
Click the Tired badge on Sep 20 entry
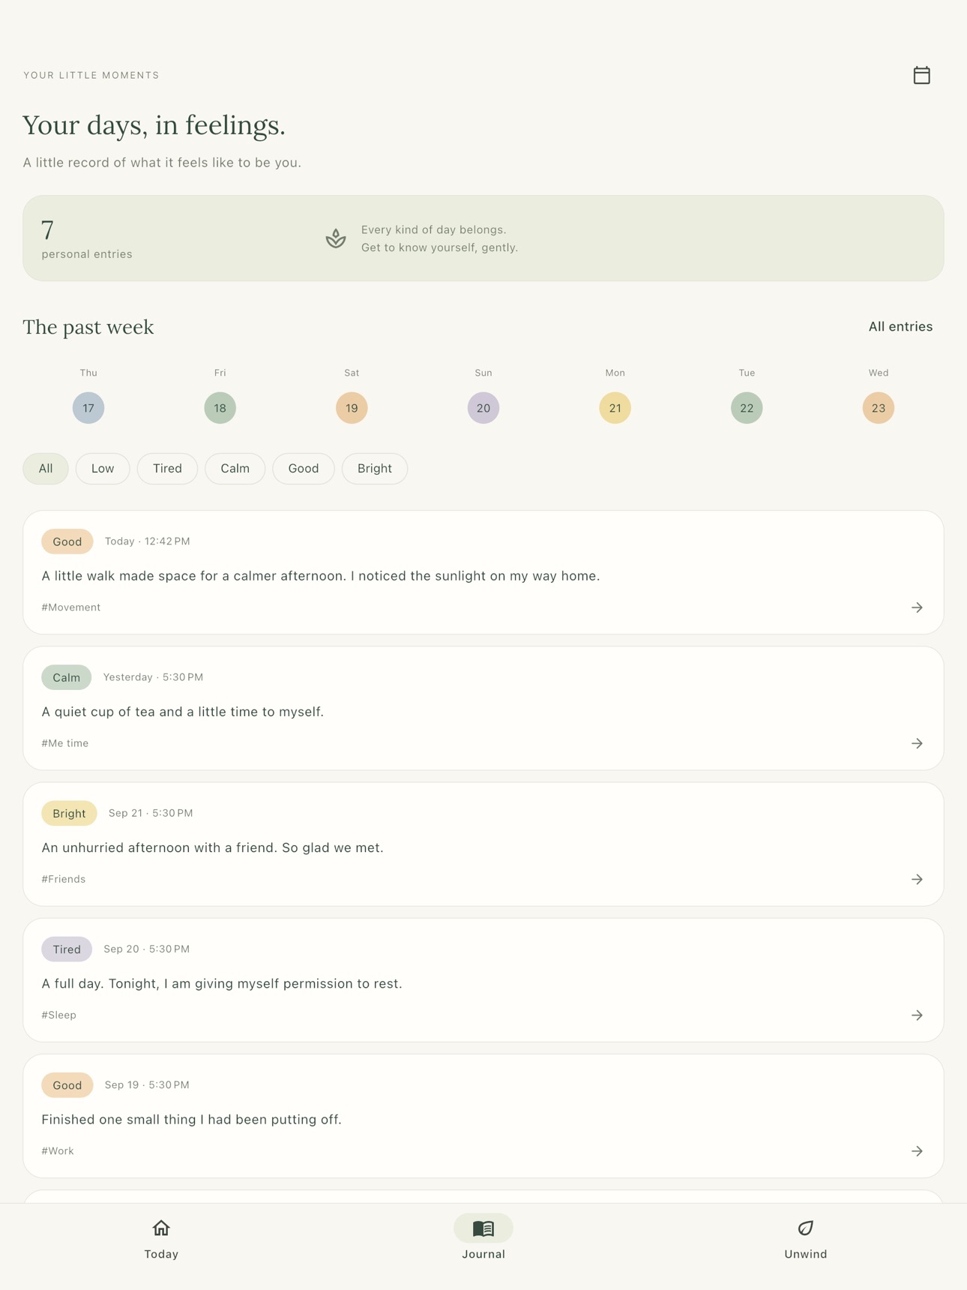[67, 949]
